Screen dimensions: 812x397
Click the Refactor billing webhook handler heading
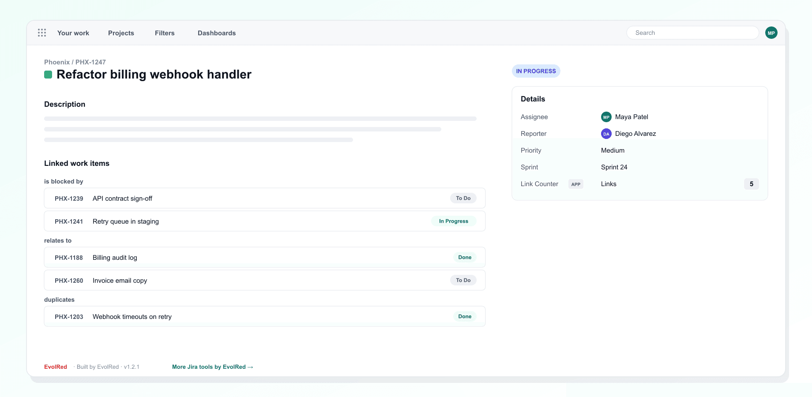154,75
